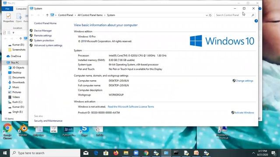Viewport: 280px width, 157px height.
Task: Refresh the System window address bar
Action: tap(210, 15)
